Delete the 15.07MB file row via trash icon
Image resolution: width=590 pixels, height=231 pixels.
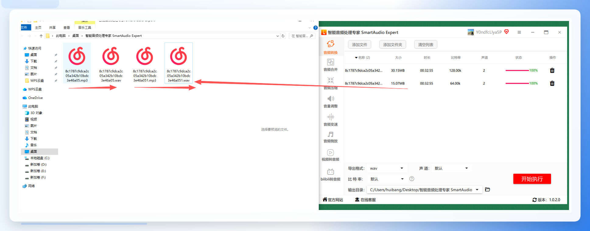coord(552,83)
